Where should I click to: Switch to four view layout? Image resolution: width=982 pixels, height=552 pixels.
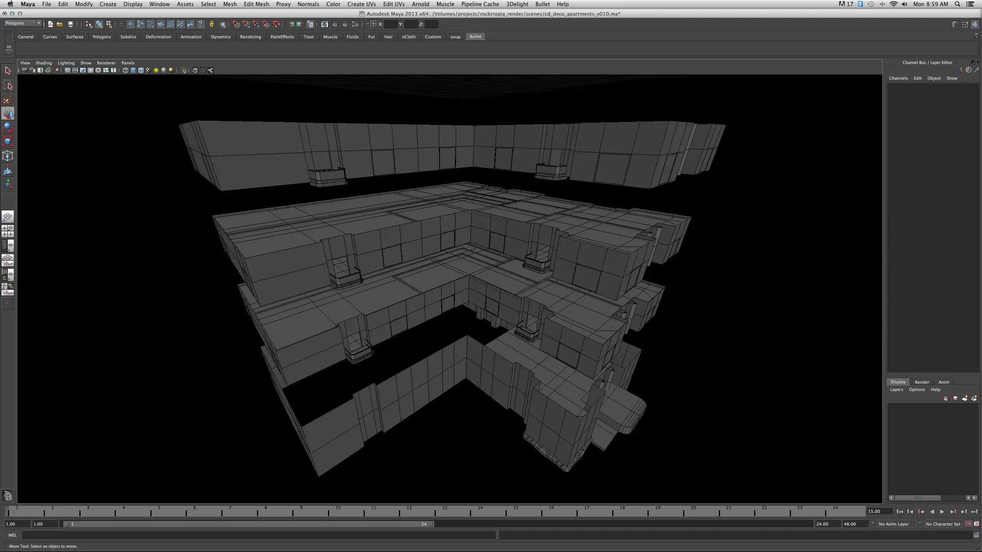pos(8,231)
